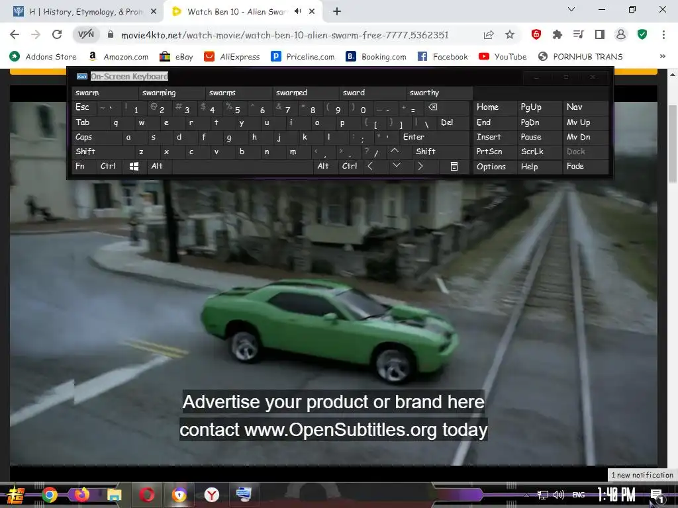Screen dimensions: 678x508
Task: Toggle the Fn key
Action: [x=84, y=166]
